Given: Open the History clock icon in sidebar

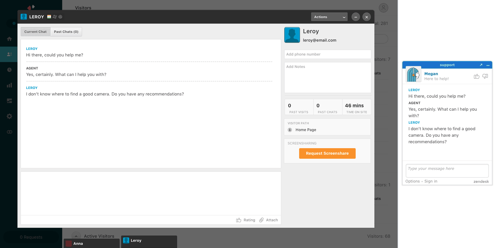Looking at the screenshot, I should coord(9,70).
